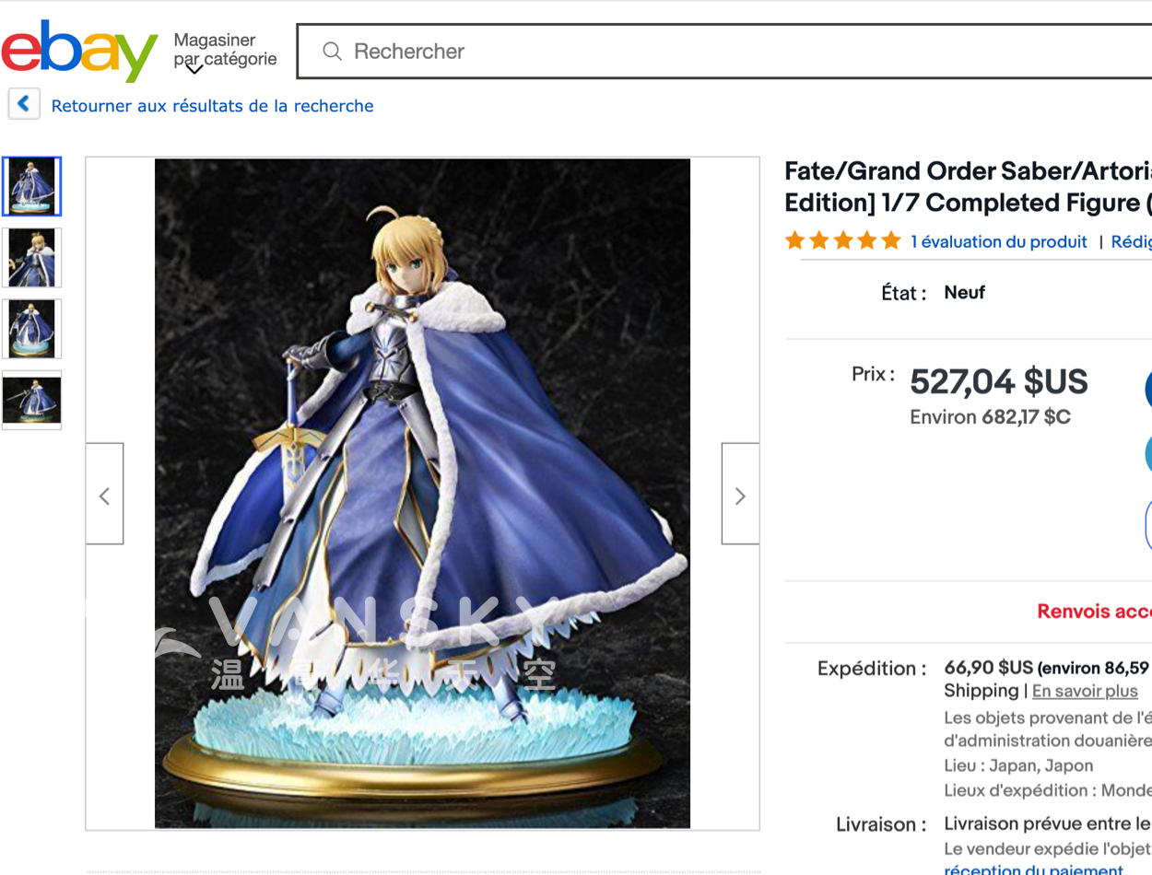This screenshot has height=875, width=1152.
Task: Click the search magnifier icon
Action: click(x=332, y=52)
